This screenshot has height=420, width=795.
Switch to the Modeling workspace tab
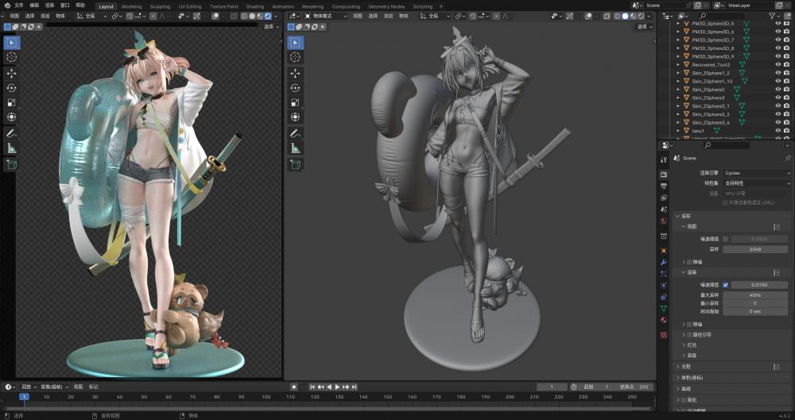coord(132,6)
